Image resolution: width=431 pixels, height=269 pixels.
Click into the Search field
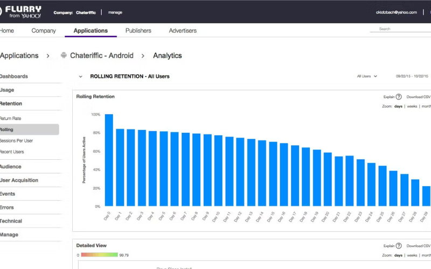click(x=400, y=29)
